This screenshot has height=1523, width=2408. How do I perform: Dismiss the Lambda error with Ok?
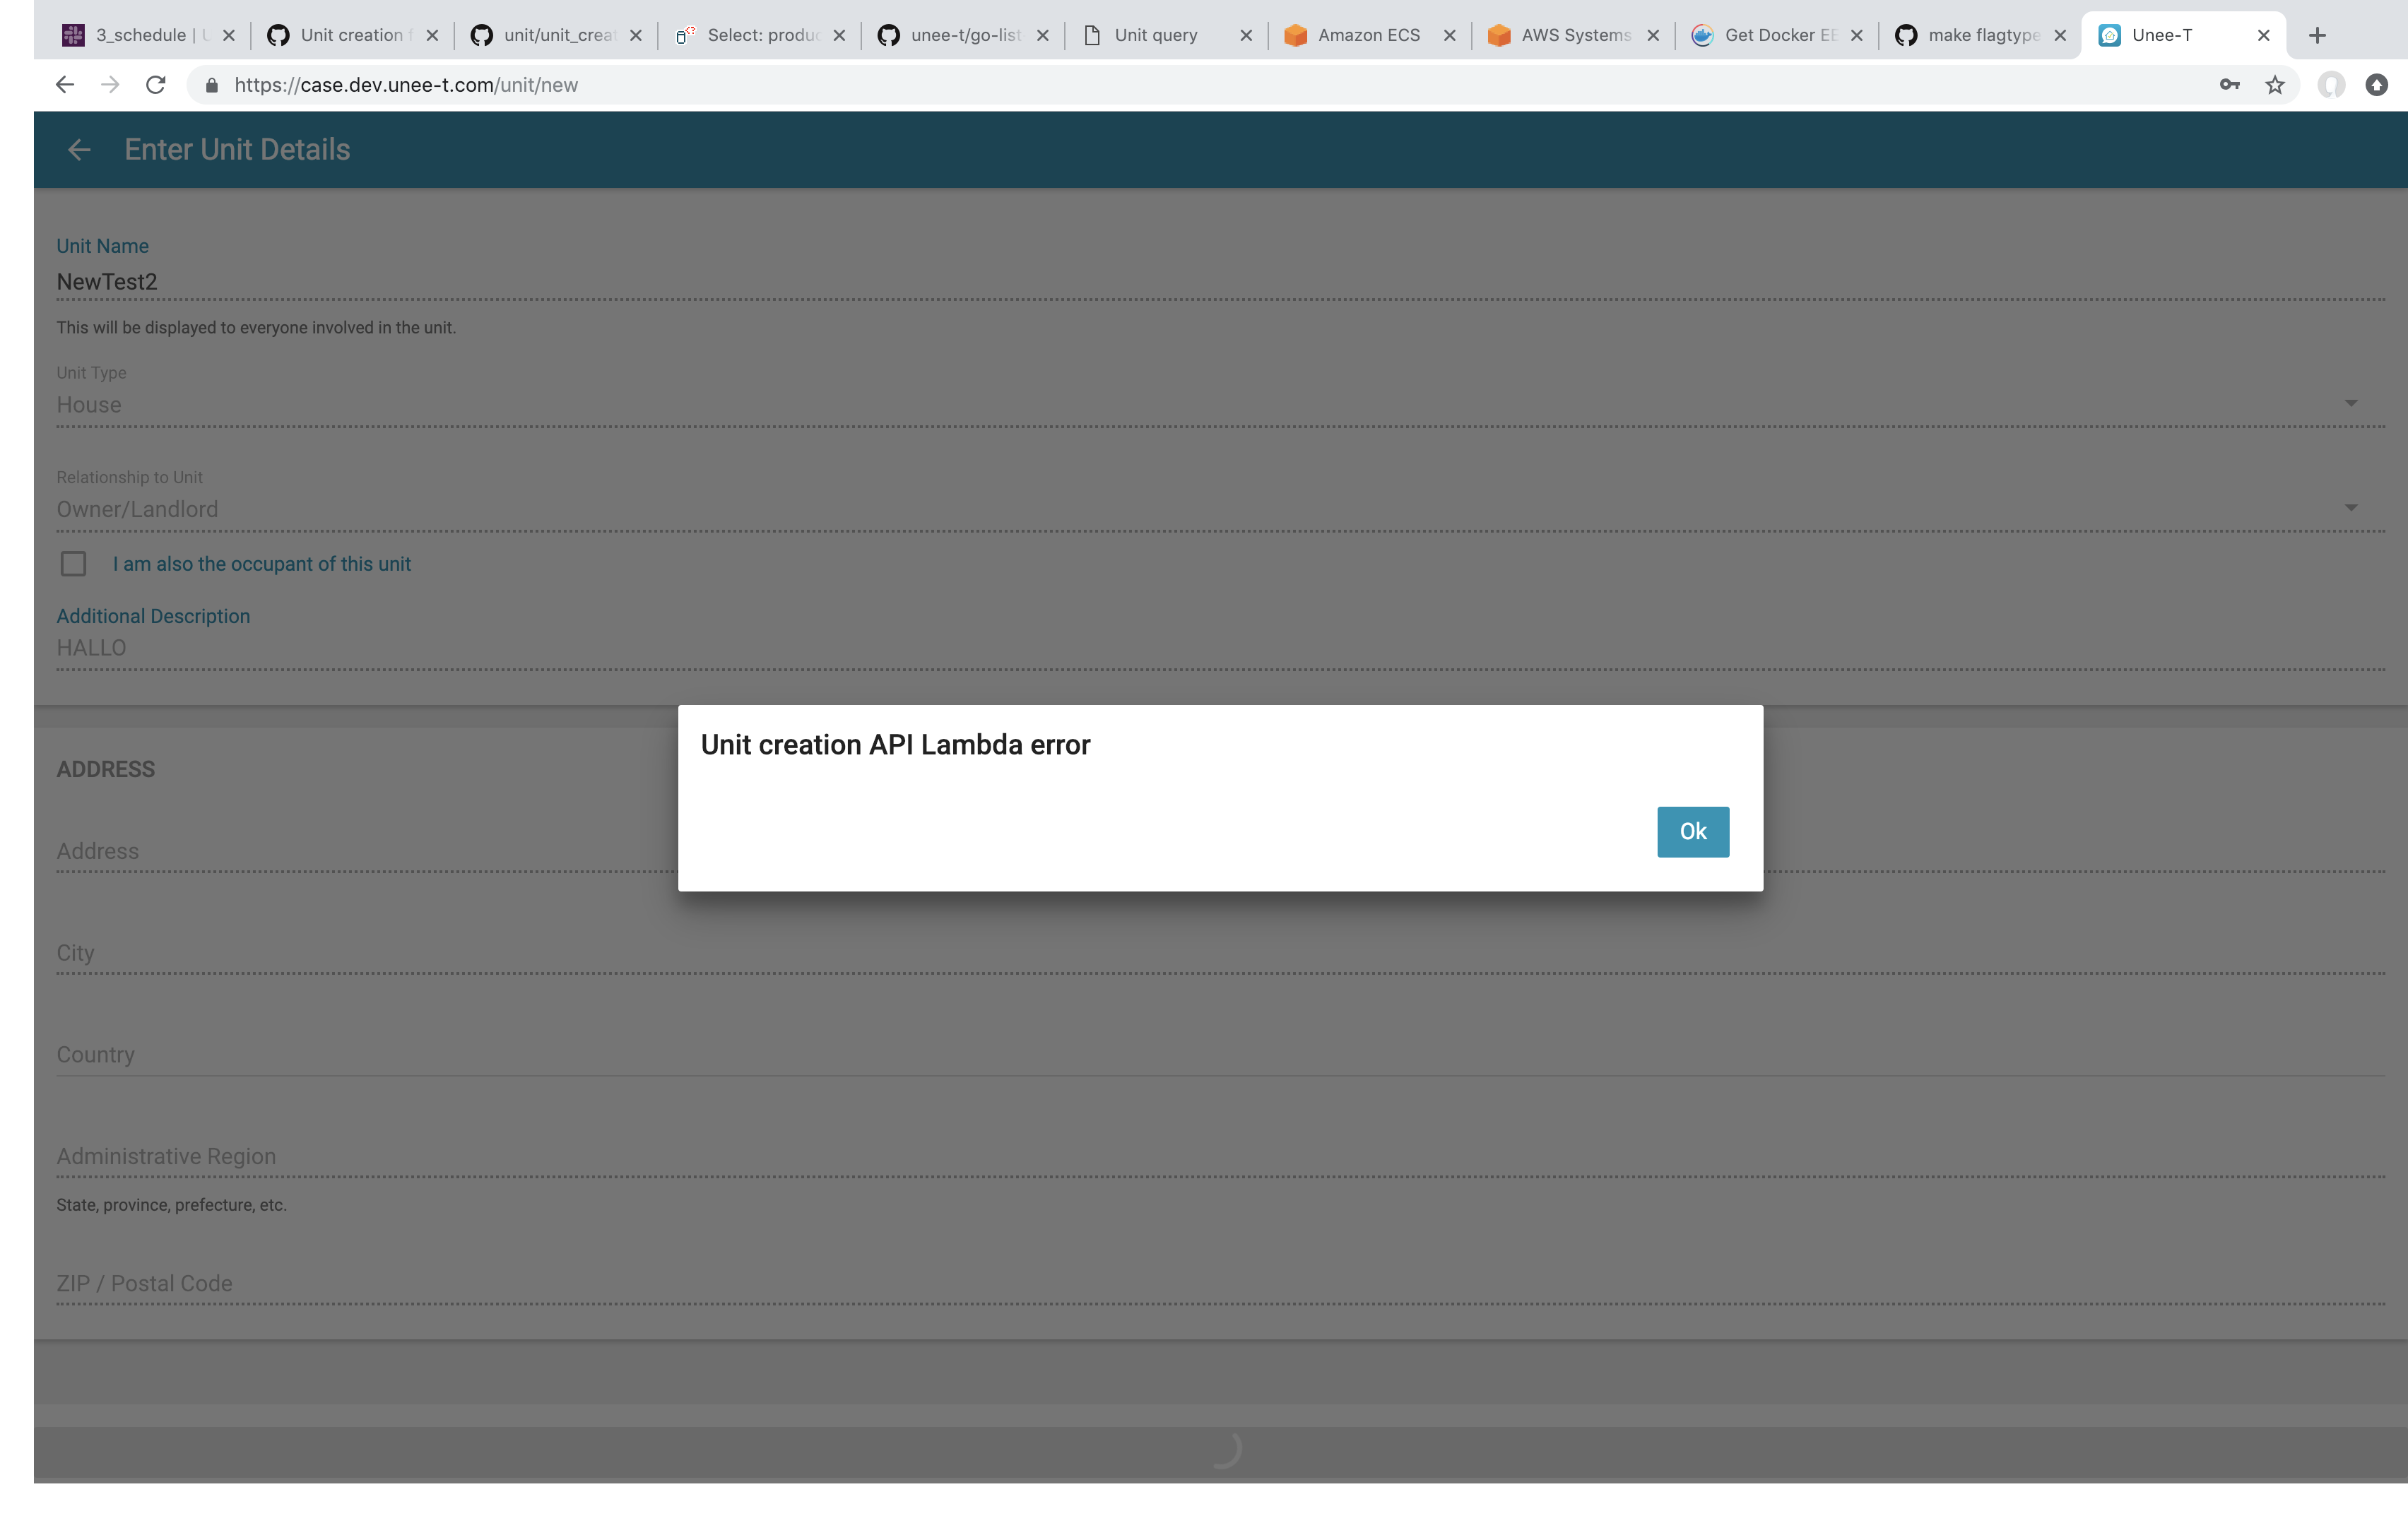coord(1692,831)
